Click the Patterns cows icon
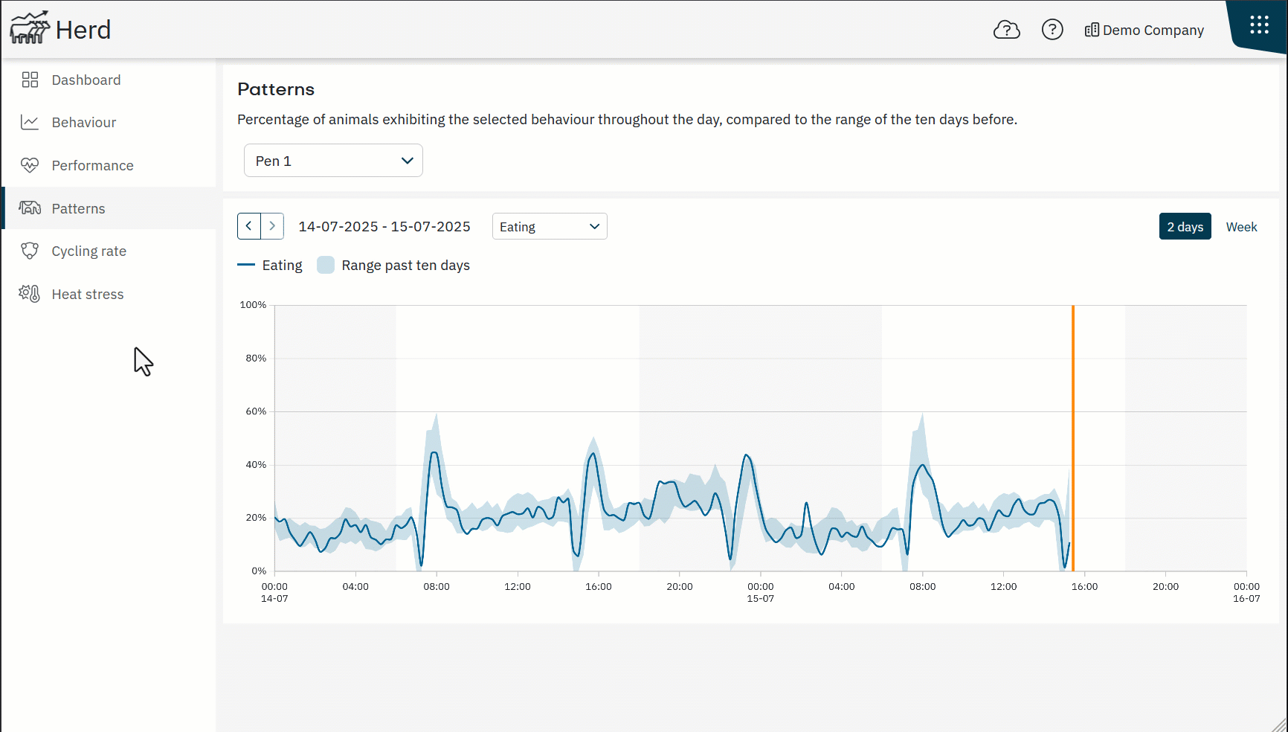Screen dimensions: 1288x732 [x=30, y=208]
